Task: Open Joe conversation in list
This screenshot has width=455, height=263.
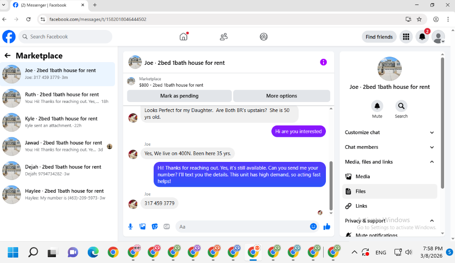Action: tap(57, 74)
